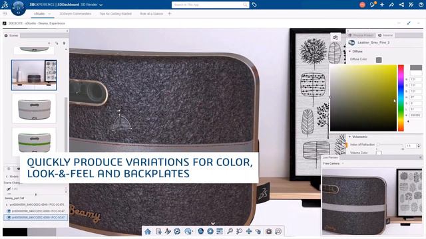The height and width of the screenshot is (239, 426).
Task: Open Tips for Getting Started tab
Action: coord(115,13)
